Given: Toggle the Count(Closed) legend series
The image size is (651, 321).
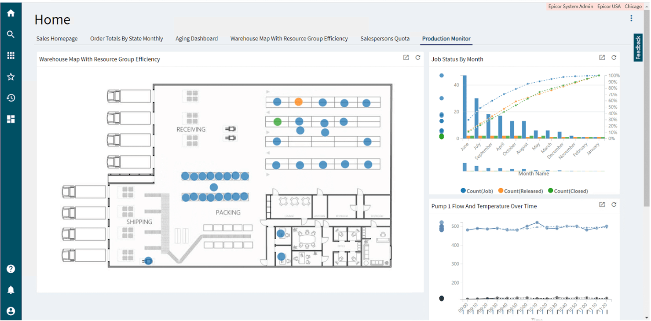Looking at the screenshot, I should (x=567, y=191).
